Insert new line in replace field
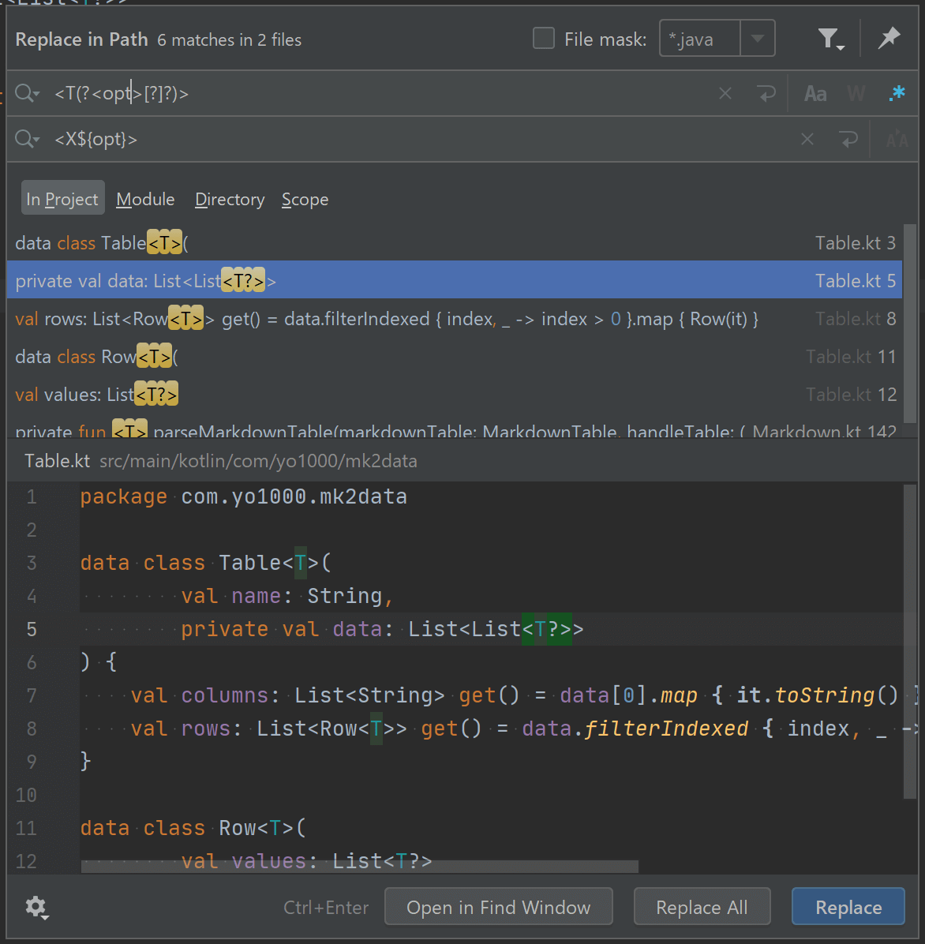Viewport: 925px width, 944px height. [848, 140]
